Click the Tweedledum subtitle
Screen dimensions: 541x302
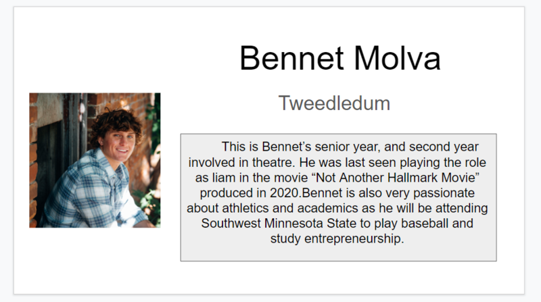pos(334,103)
